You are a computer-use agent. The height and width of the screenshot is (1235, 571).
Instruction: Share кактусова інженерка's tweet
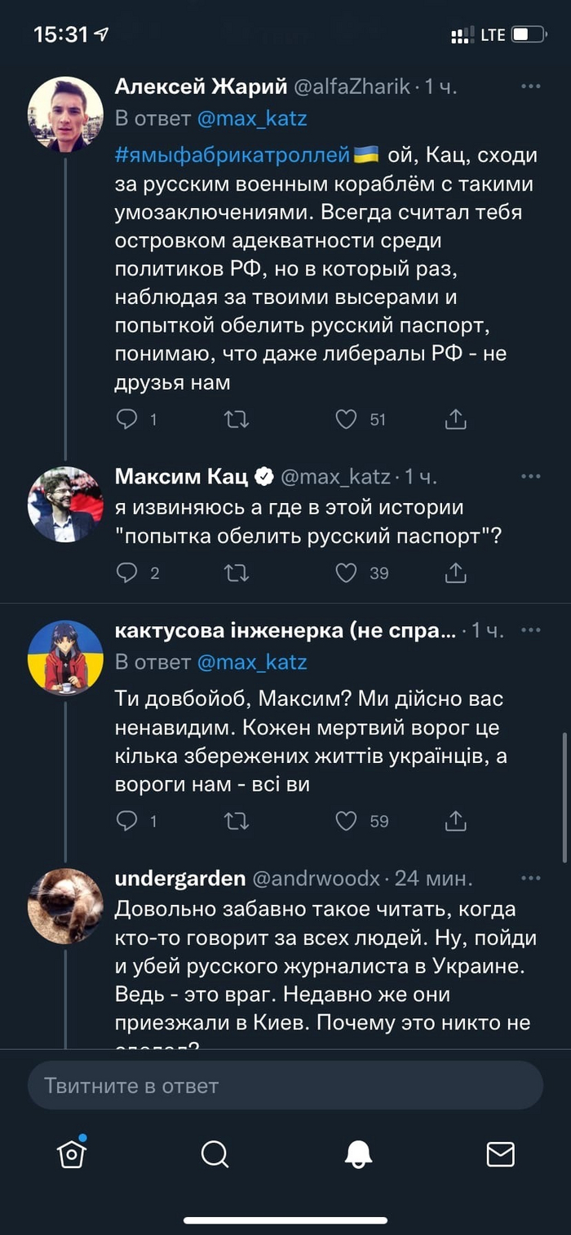coord(455,821)
